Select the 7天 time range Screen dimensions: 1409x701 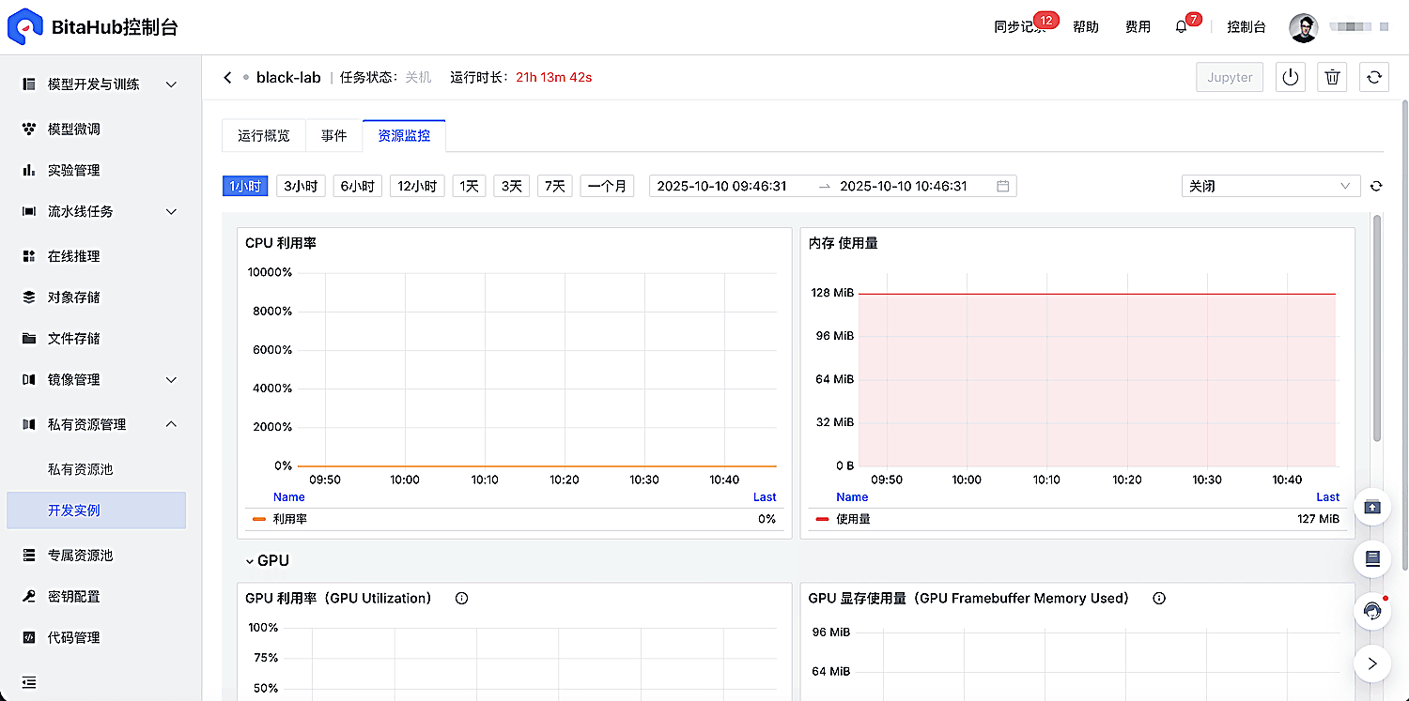pos(554,186)
